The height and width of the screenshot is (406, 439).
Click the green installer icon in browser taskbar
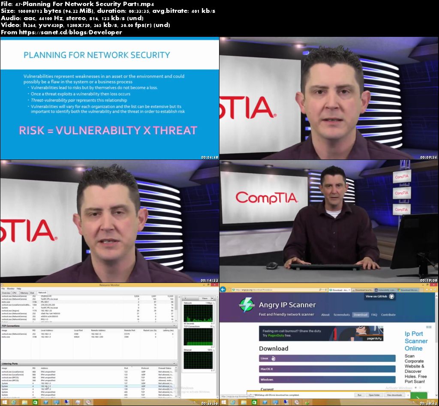pyautogui.click(x=307, y=403)
